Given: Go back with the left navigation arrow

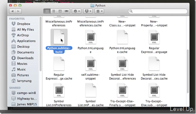Looking at the screenshot, I should [12, 11].
